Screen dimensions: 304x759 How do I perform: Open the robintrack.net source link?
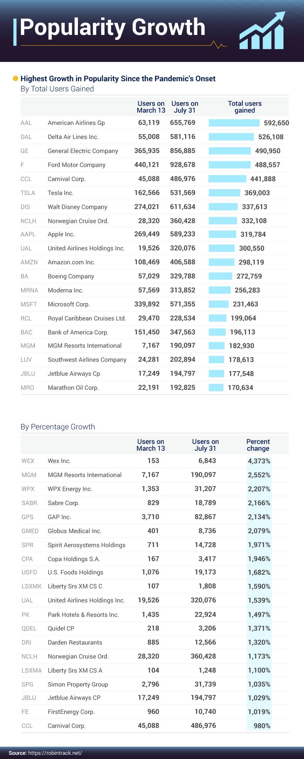point(55,753)
